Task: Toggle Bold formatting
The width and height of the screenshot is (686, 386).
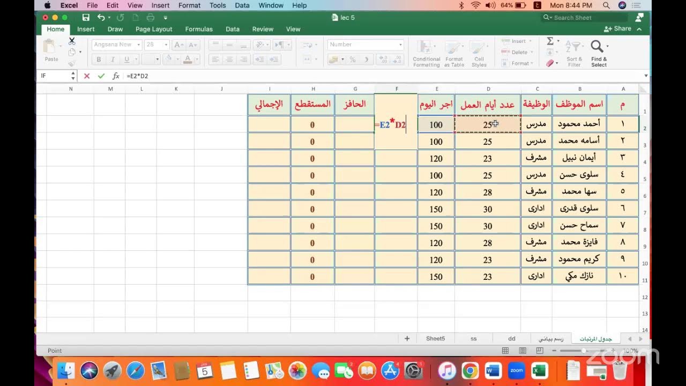Action: [x=99, y=60]
